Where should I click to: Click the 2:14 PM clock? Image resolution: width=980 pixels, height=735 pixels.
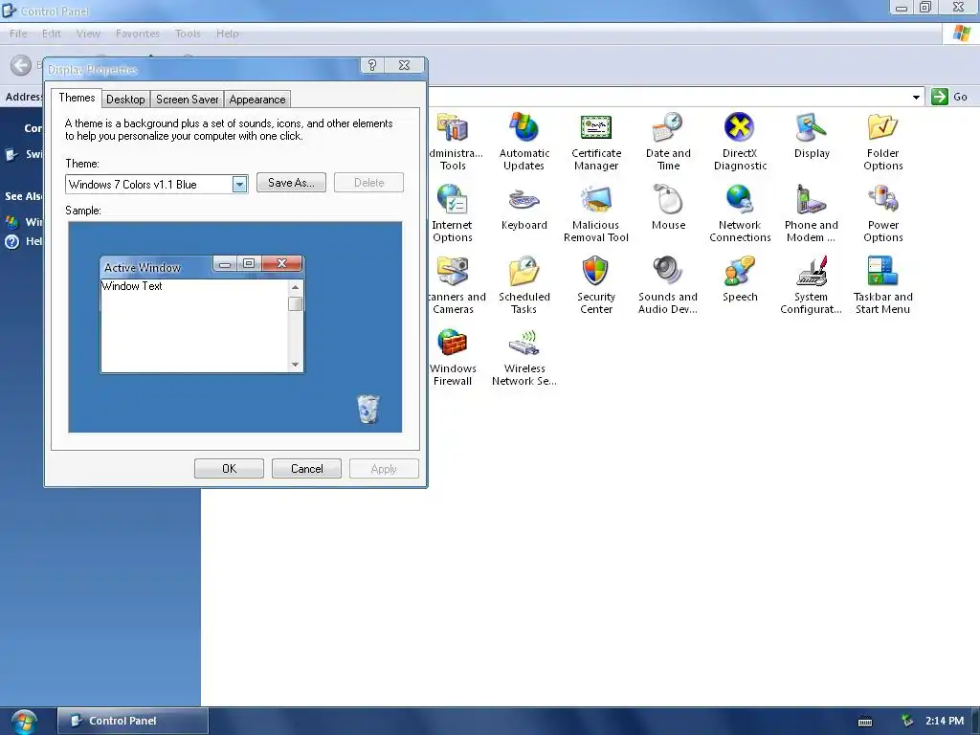click(945, 721)
